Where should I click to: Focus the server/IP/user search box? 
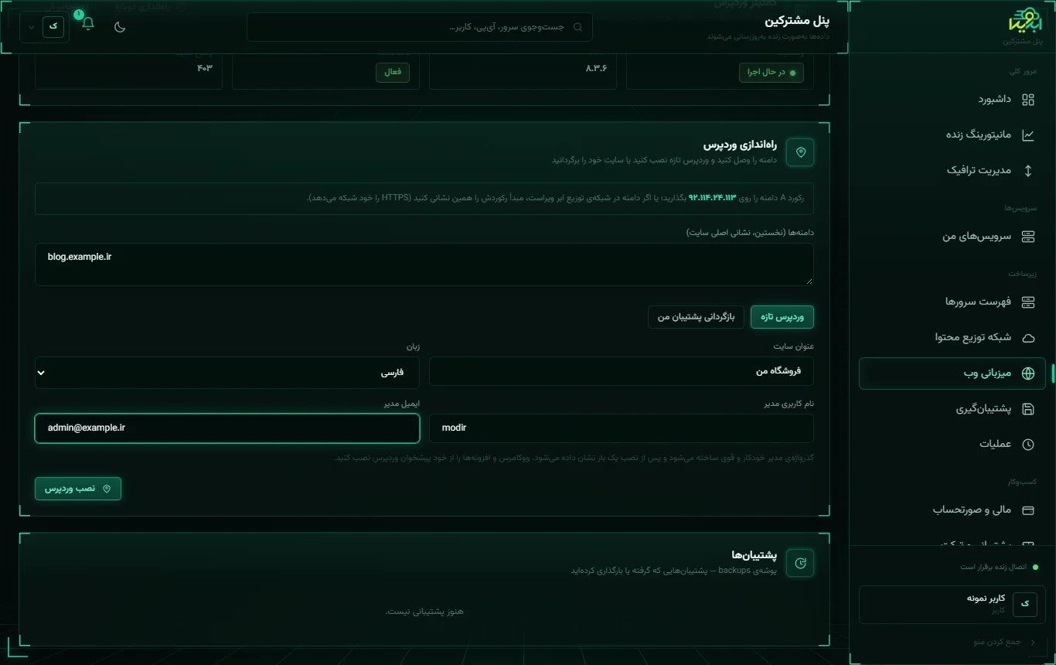pos(420,27)
